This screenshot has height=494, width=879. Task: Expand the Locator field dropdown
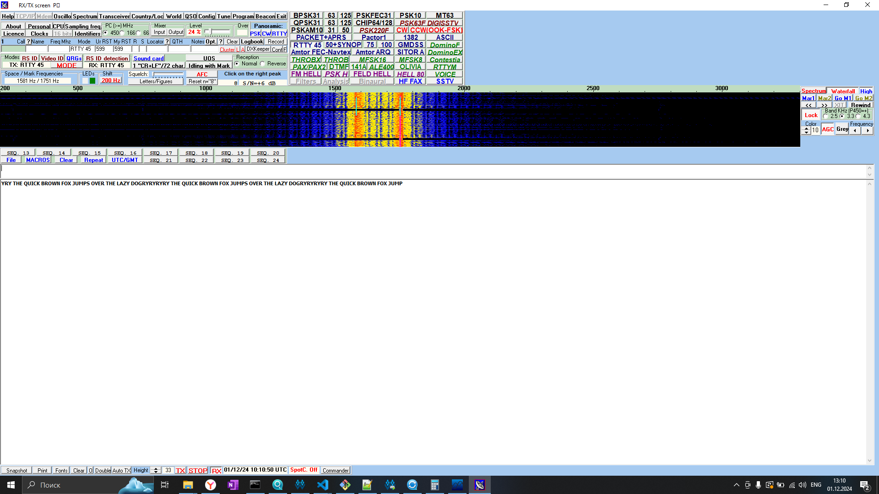pyautogui.click(x=166, y=42)
